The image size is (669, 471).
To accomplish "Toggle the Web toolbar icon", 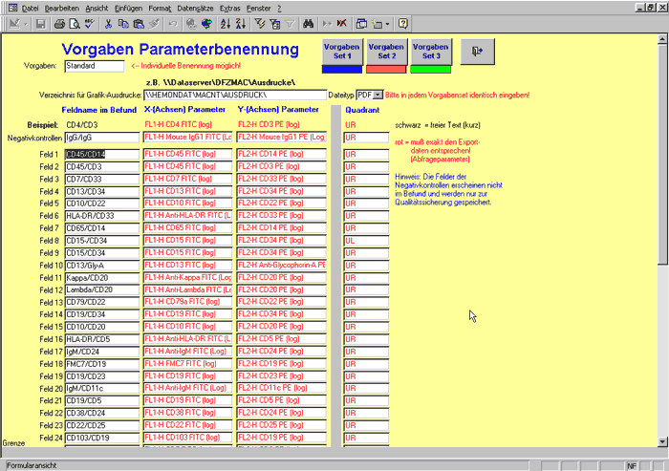I will coord(207,24).
